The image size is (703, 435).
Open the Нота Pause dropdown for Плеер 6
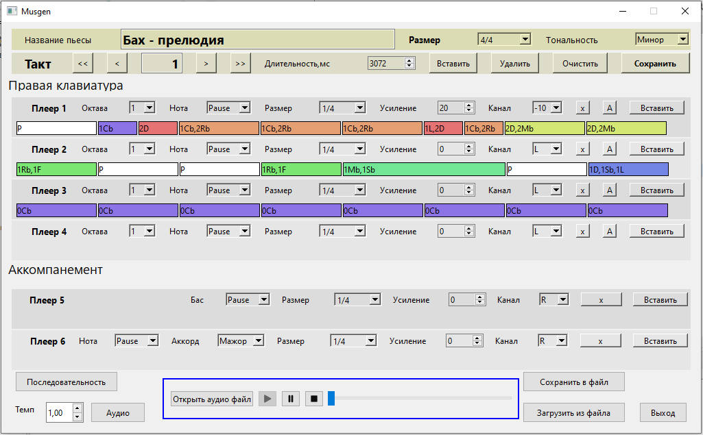pyautogui.click(x=136, y=341)
